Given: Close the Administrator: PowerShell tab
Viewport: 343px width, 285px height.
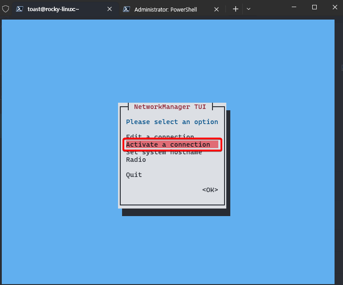Looking at the screenshot, I should click(216, 9).
